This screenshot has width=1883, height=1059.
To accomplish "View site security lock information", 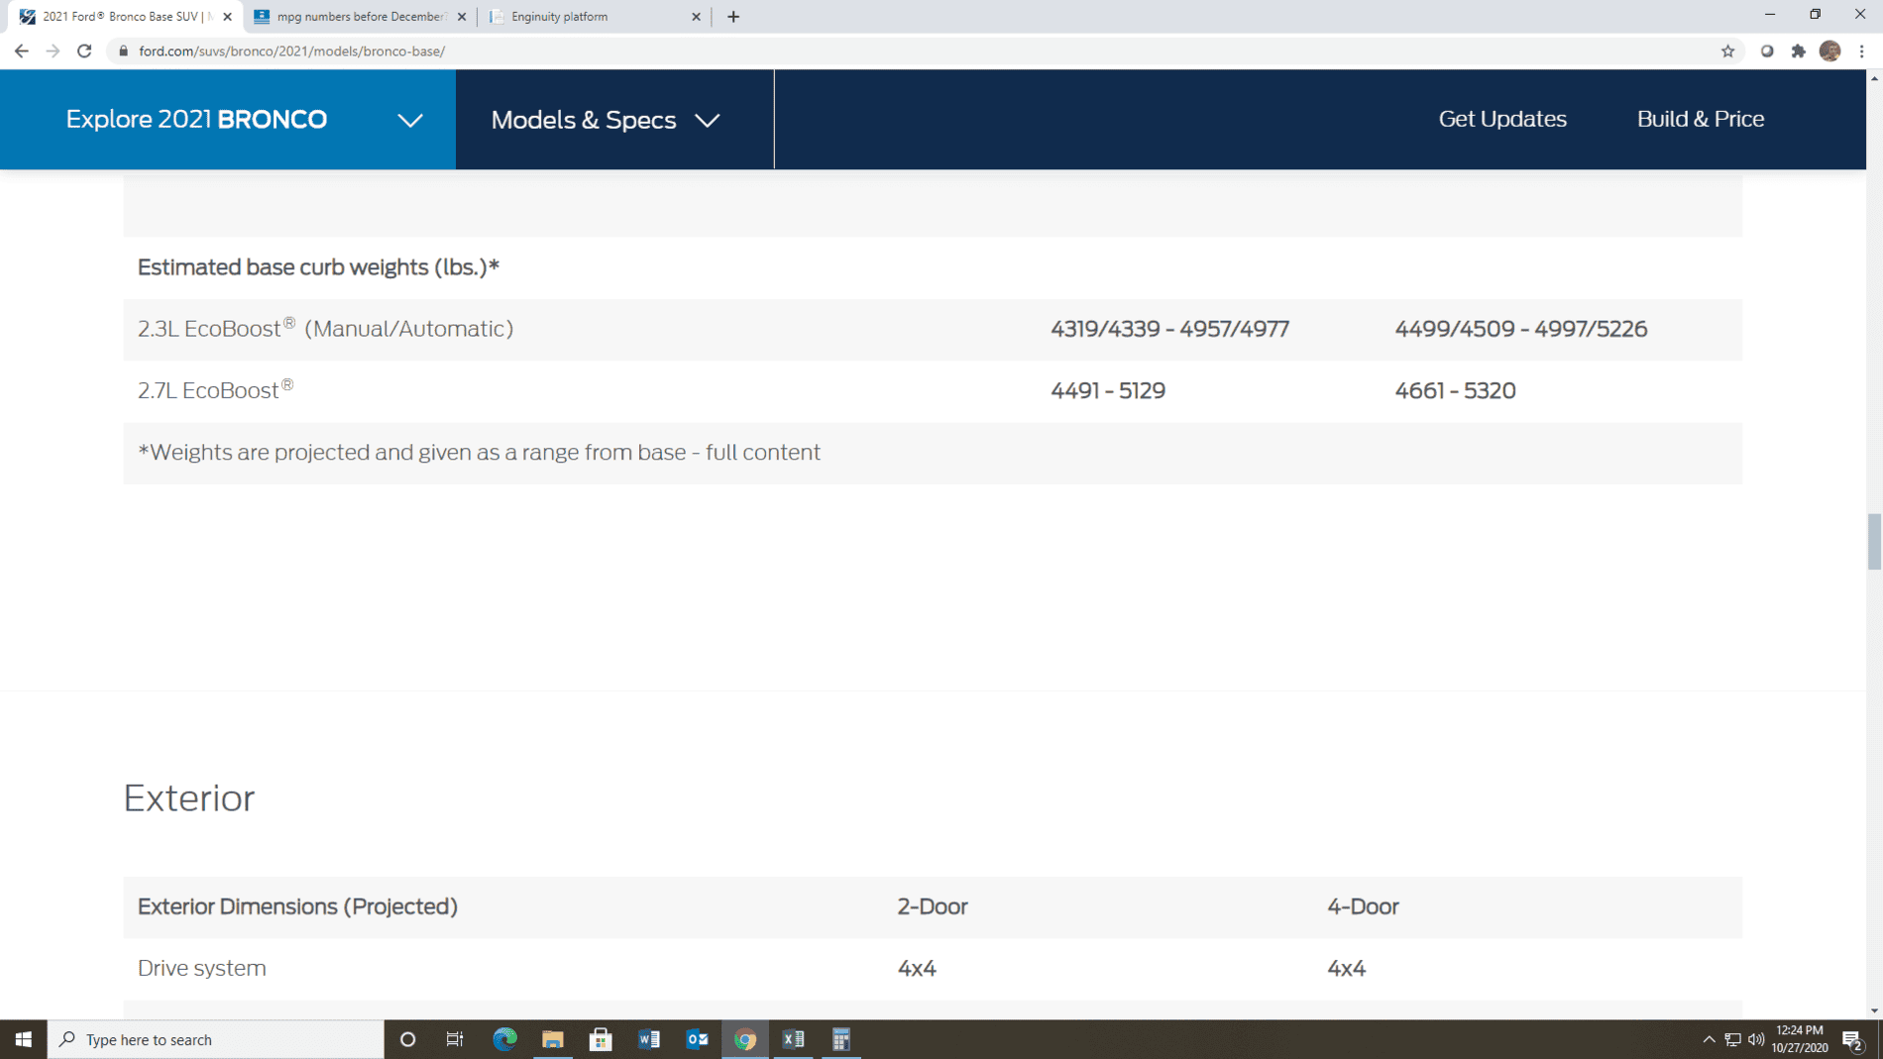I will point(123,51).
